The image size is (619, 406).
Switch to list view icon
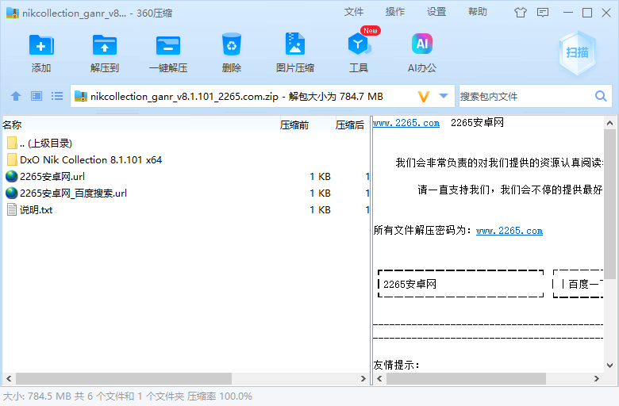click(x=57, y=96)
